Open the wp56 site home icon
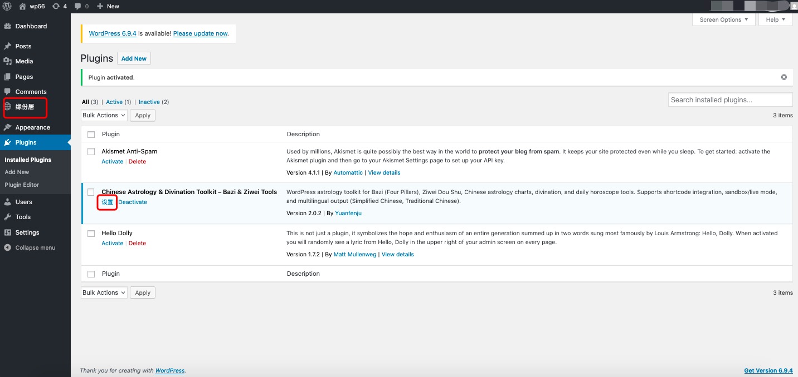Image resolution: width=798 pixels, height=377 pixels. [x=22, y=6]
